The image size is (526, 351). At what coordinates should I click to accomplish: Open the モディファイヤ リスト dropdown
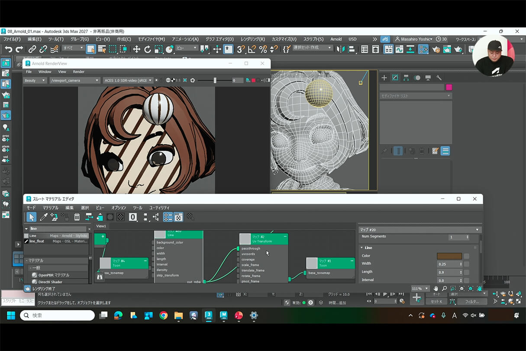[x=416, y=96]
